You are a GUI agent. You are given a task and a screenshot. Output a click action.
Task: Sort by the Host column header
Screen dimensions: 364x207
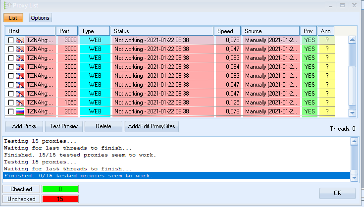point(30,31)
